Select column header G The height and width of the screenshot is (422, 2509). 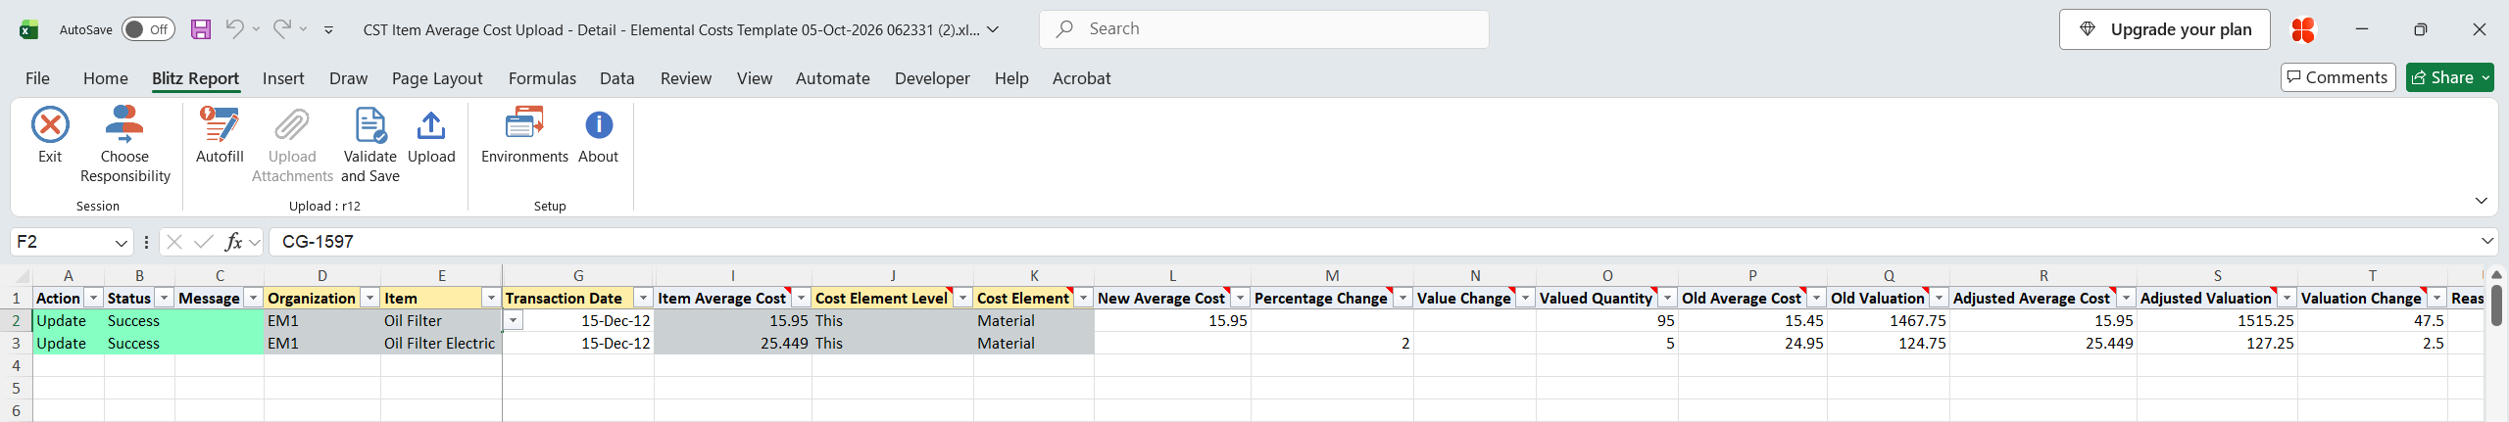[x=578, y=276]
